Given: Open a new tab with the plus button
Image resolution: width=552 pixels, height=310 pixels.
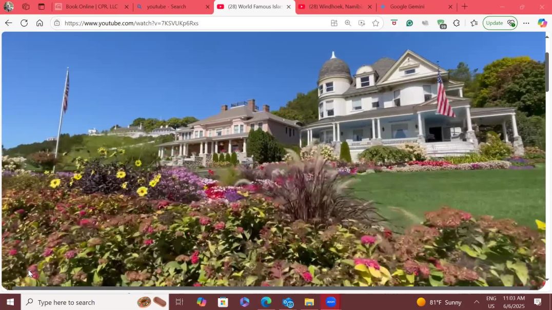Looking at the screenshot, I should 465,6.
